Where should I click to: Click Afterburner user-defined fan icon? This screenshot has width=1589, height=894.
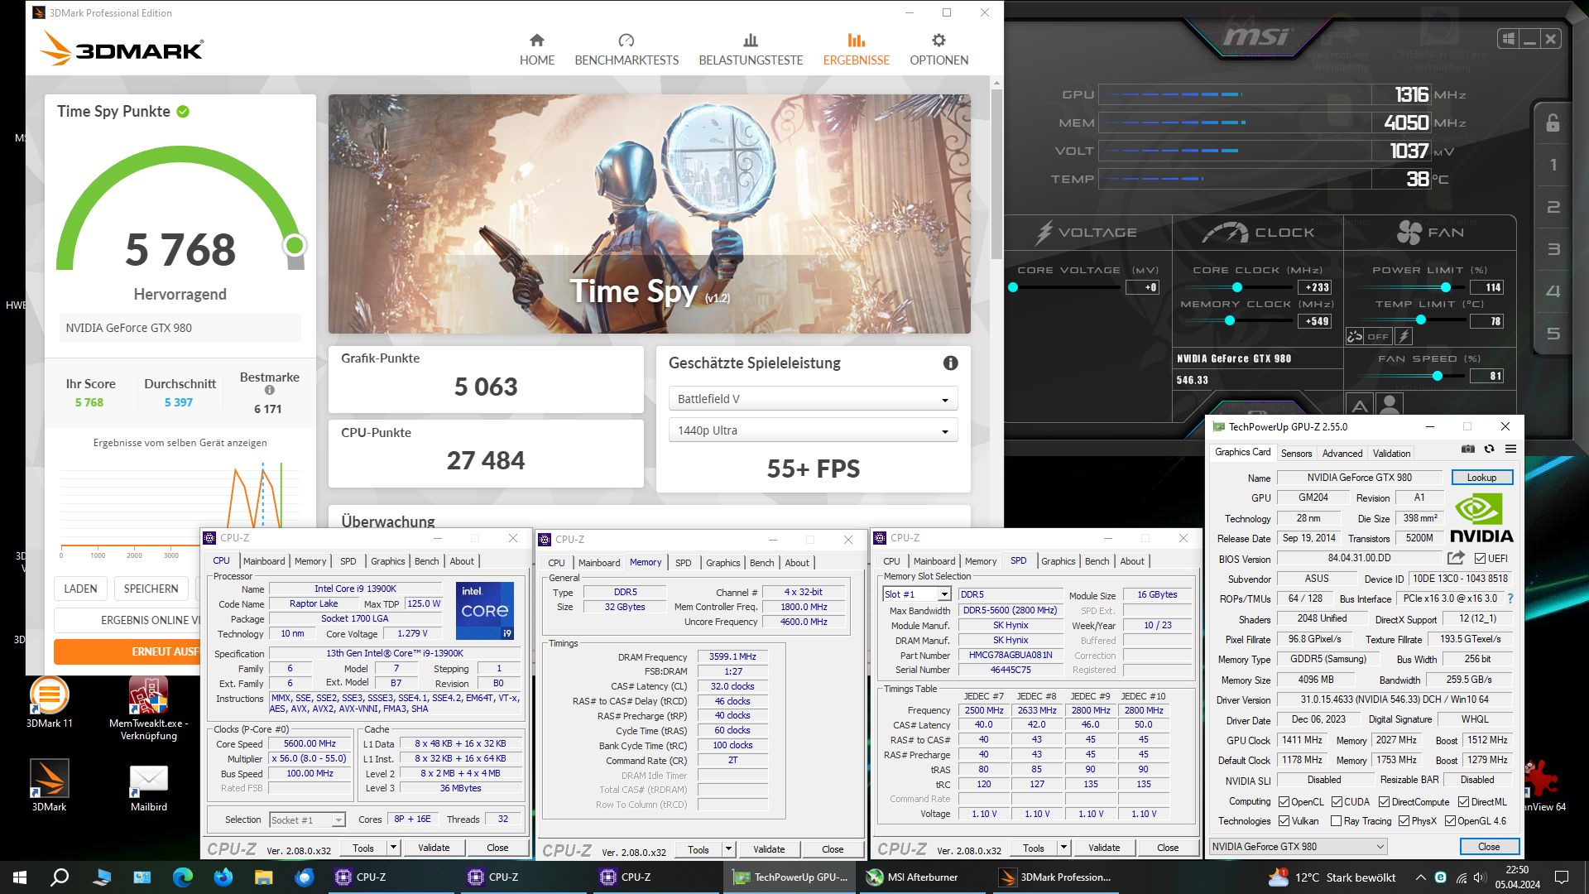click(x=1390, y=405)
